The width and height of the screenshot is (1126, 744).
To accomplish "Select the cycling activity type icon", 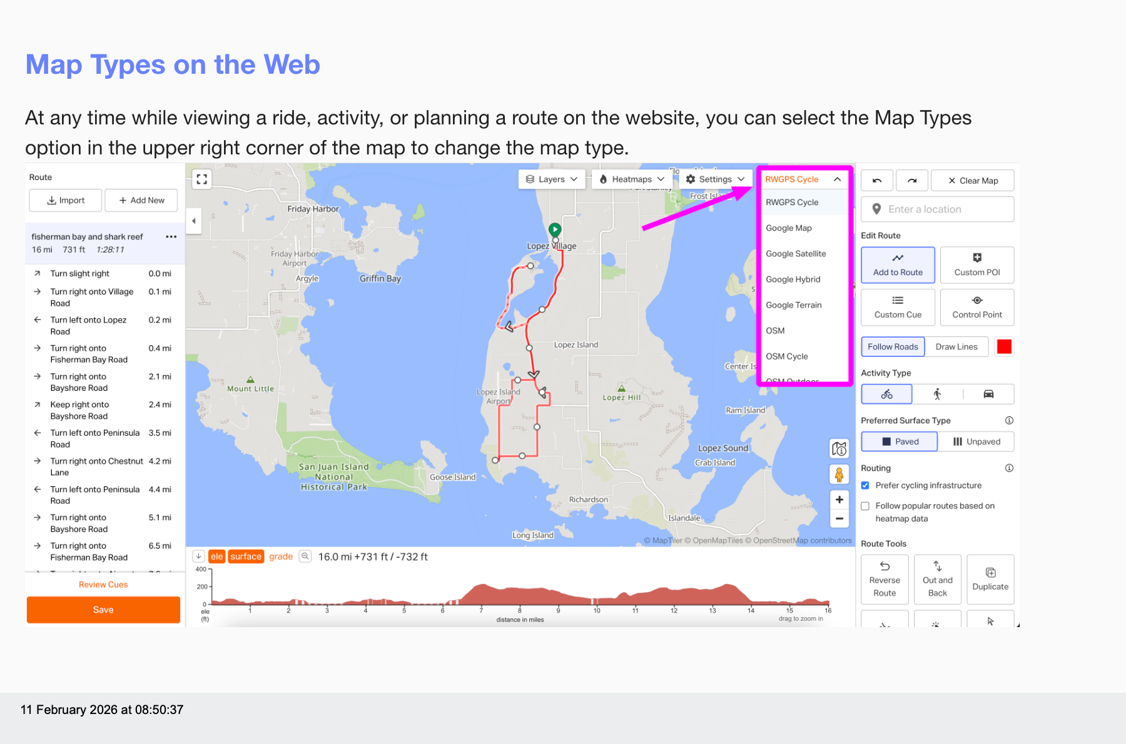I will 886,395.
